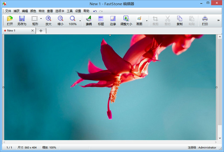Click the 缩放: 100% status text
The height and width of the screenshot is (152, 224).
coord(49,147)
